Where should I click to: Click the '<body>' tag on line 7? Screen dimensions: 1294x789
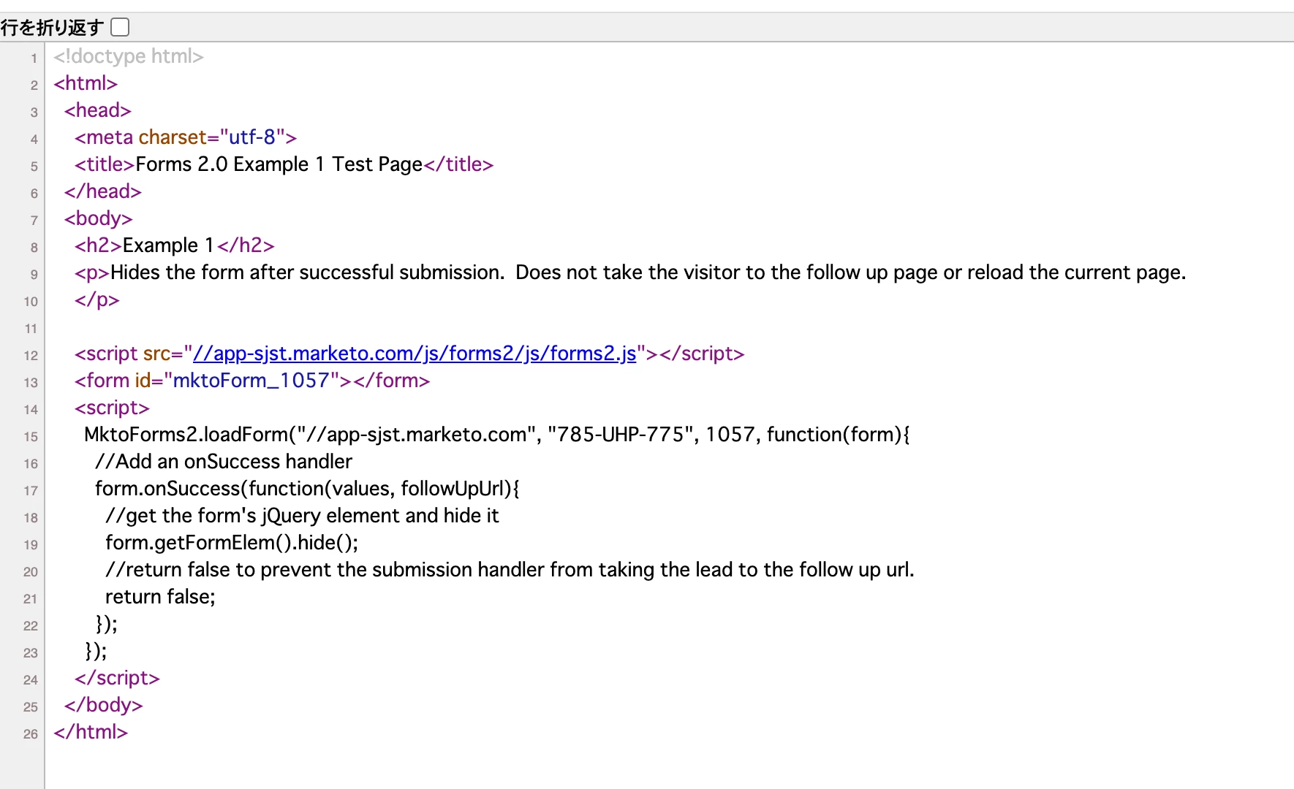[x=98, y=218]
